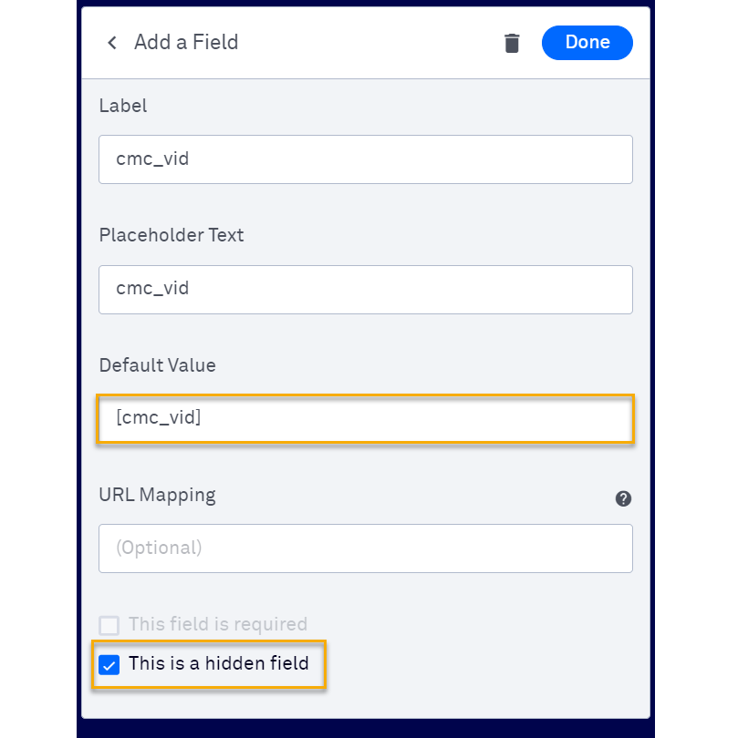Click the 'Placeholder Text' caption

172,235
